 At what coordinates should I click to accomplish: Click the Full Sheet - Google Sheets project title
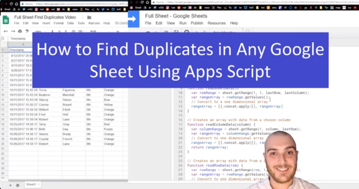click(176, 16)
